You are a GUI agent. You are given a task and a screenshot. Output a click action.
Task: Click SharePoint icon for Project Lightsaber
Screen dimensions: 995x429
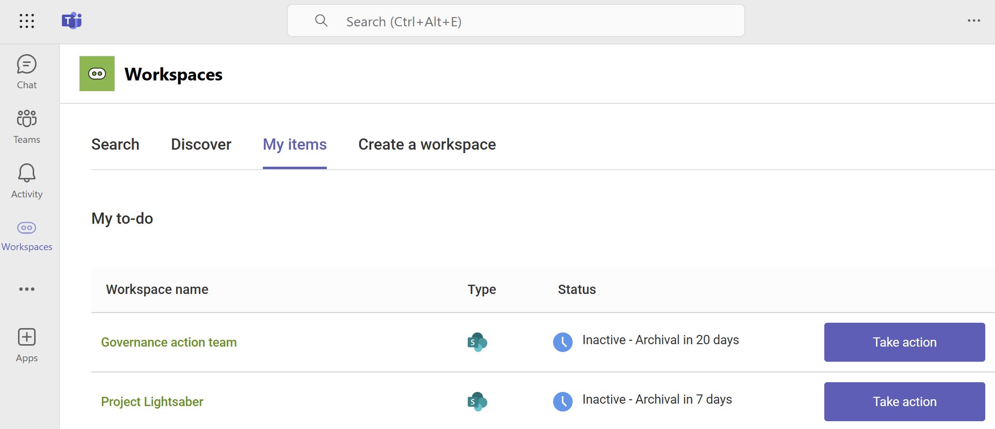pos(477,402)
